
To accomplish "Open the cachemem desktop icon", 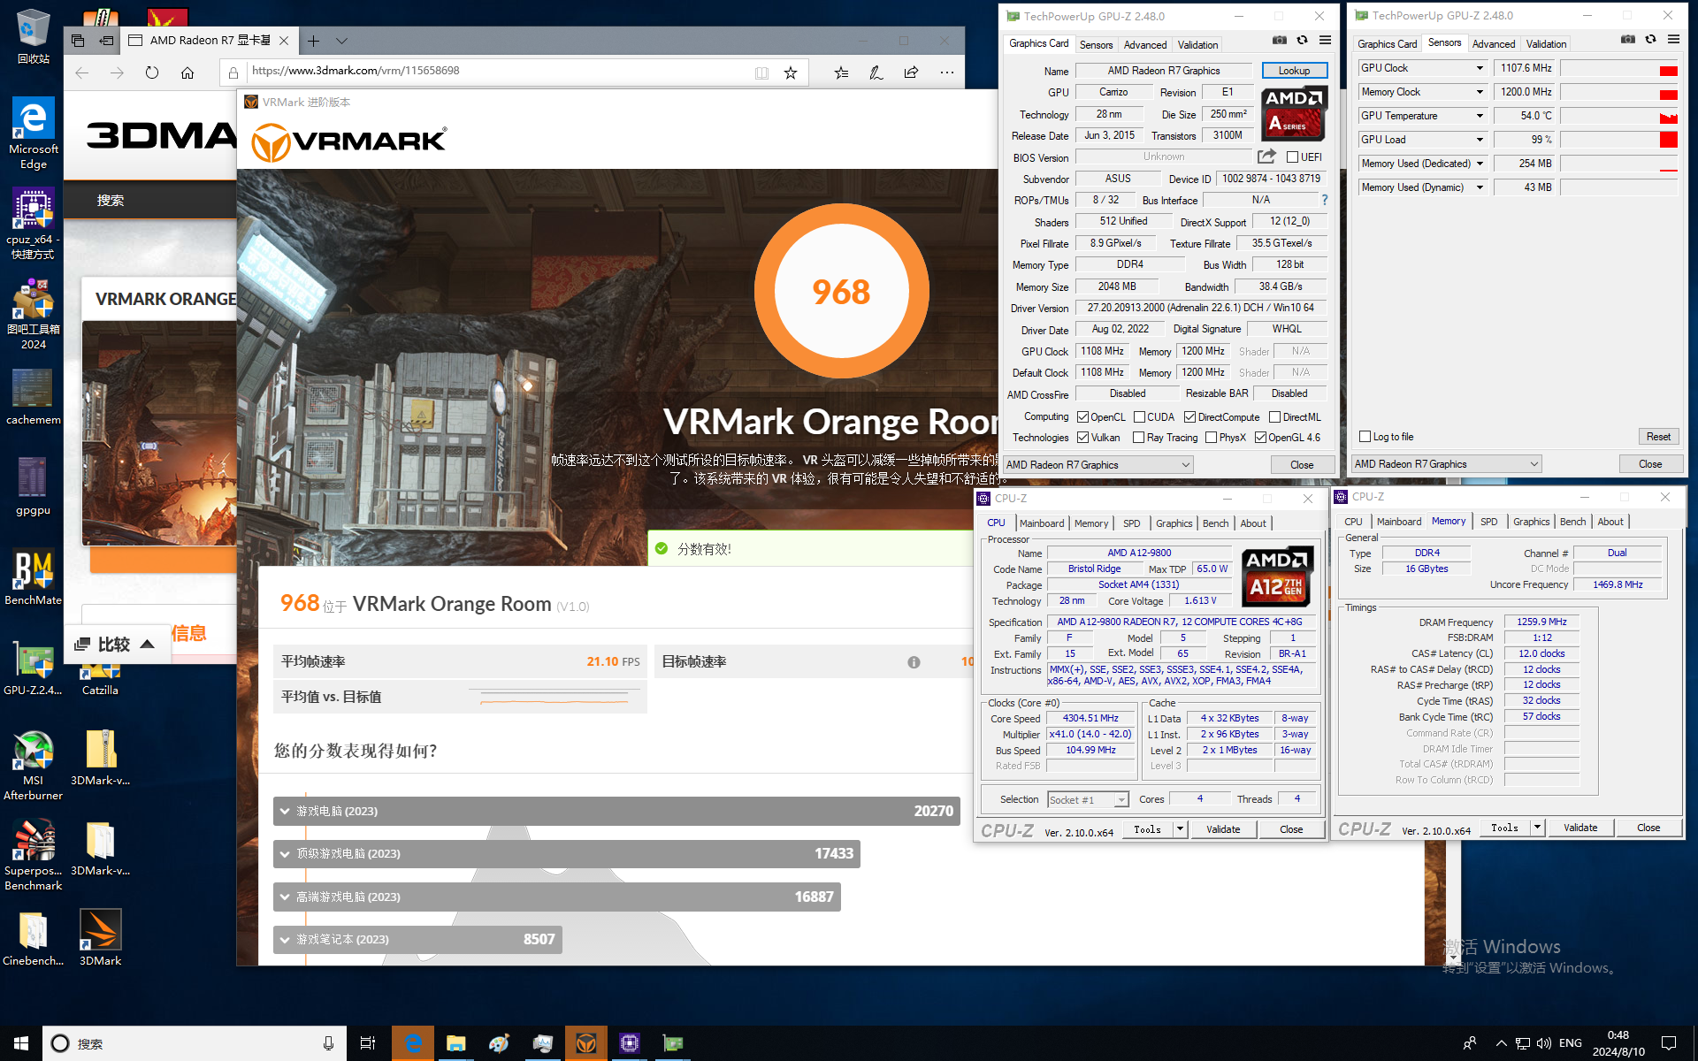I will [33, 396].
